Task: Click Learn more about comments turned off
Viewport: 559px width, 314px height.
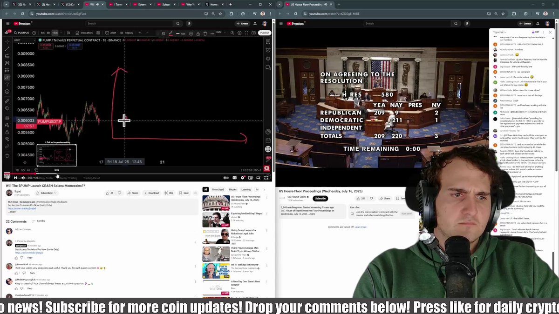Action: [x=361, y=227]
